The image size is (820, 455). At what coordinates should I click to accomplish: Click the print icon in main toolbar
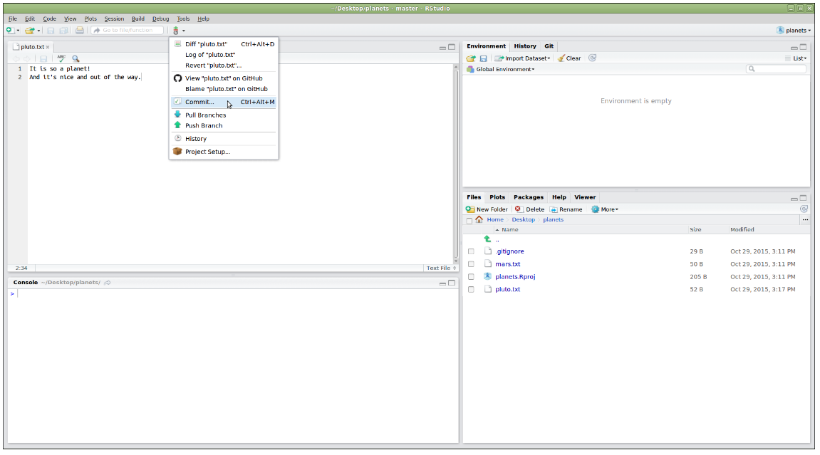pyautogui.click(x=80, y=31)
